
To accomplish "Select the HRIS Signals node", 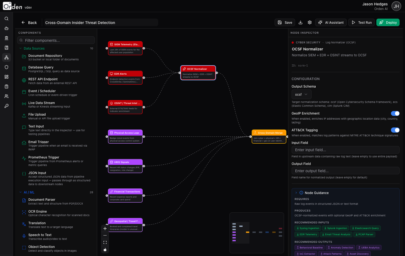I will tap(125, 166).
